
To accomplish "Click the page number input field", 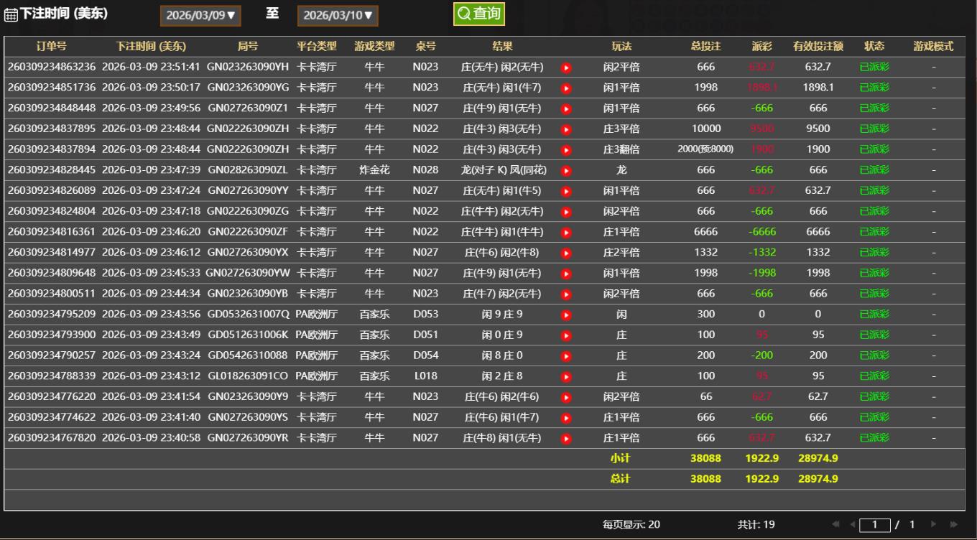I will click(x=875, y=525).
